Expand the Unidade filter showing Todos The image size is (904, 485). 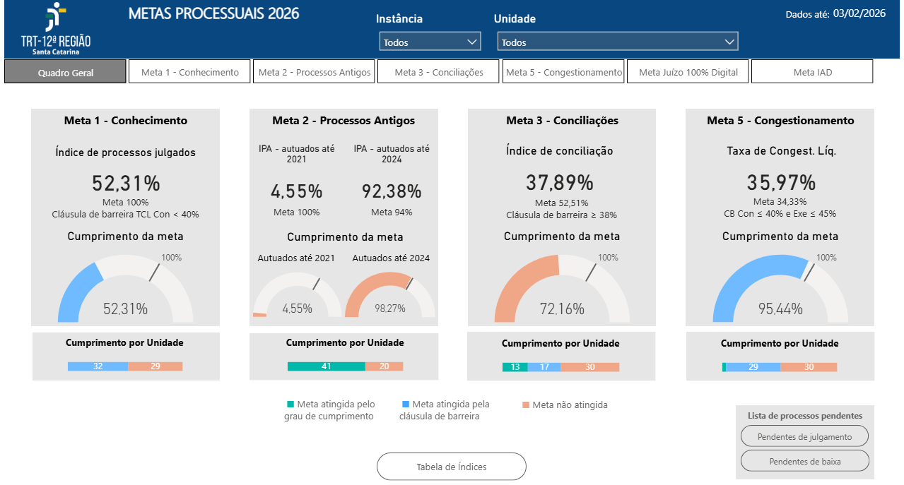(616, 41)
